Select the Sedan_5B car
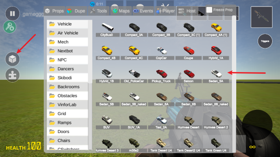The width and height of the screenshot is (280, 157). click(x=108, y=99)
